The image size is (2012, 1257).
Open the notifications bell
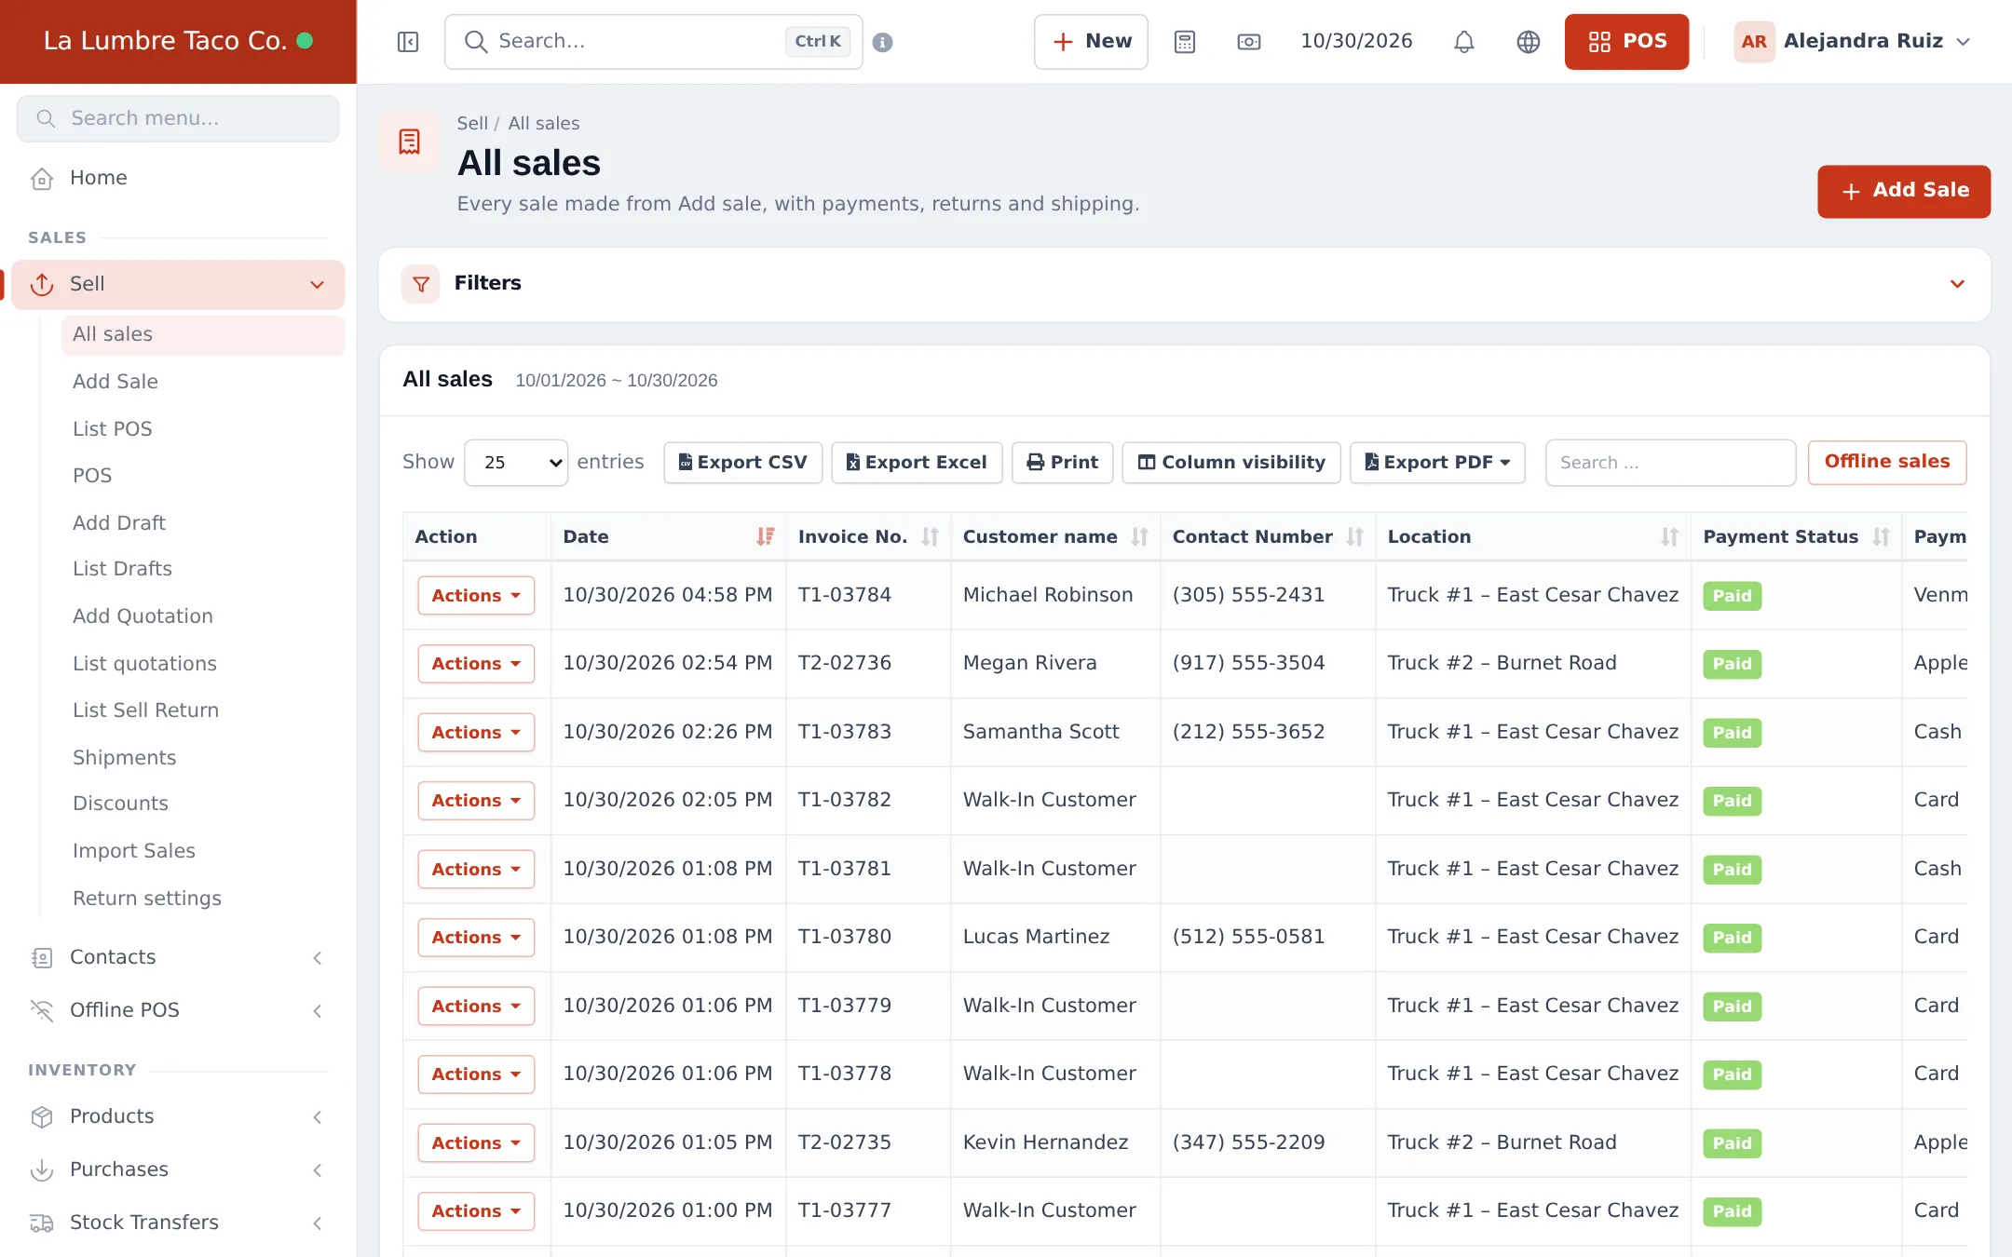click(1464, 42)
